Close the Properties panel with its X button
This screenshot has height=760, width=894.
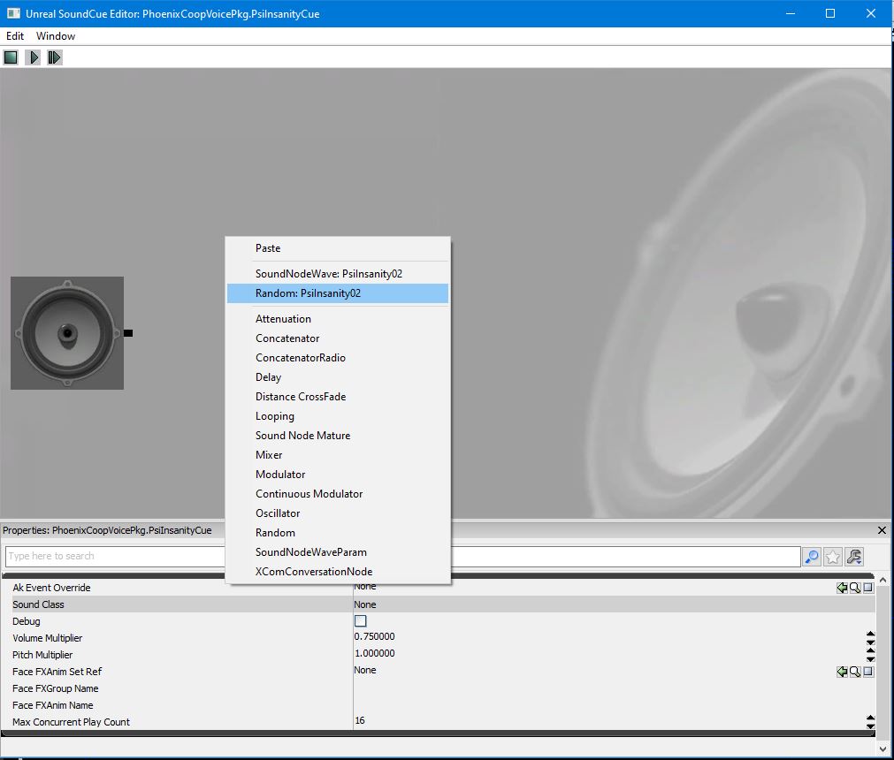click(x=882, y=530)
